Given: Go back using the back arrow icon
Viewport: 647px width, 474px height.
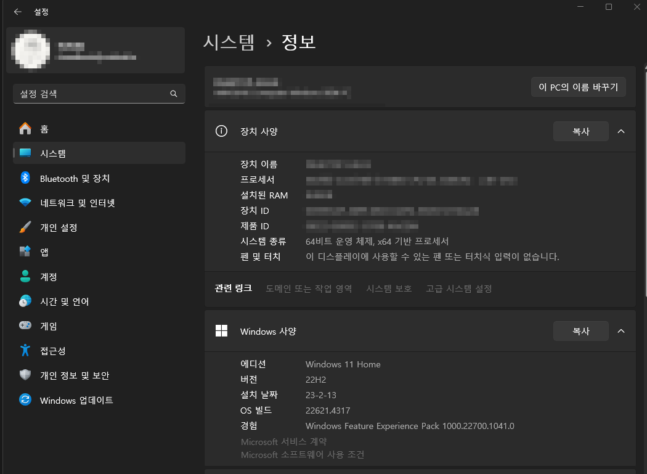Looking at the screenshot, I should click(x=18, y=12).
